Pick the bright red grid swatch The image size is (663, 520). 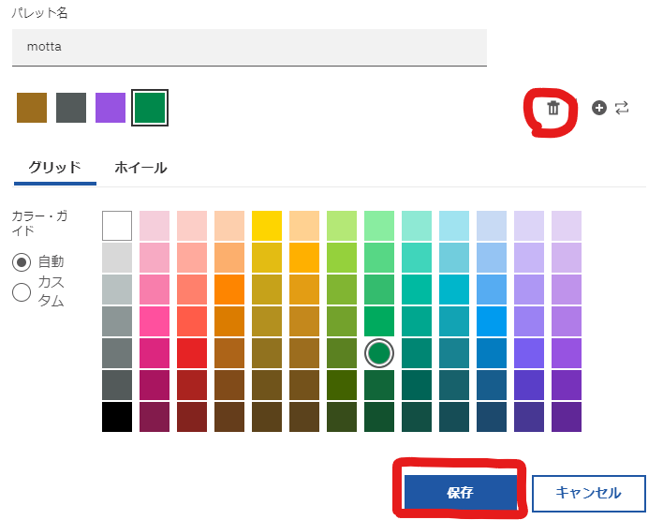tap(192, 353)
